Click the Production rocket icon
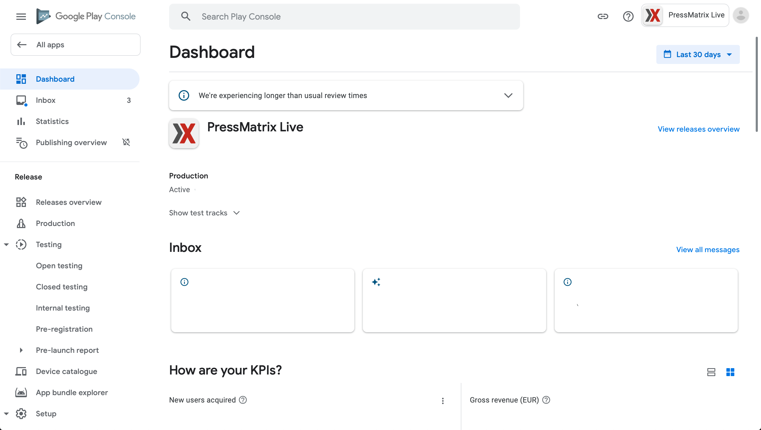The height and width of the screenshot is (430, 761). pos(21,223)
